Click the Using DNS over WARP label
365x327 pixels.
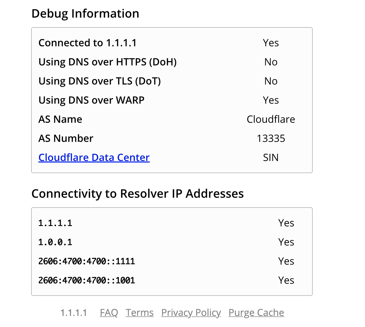click(x=91, y=100)
